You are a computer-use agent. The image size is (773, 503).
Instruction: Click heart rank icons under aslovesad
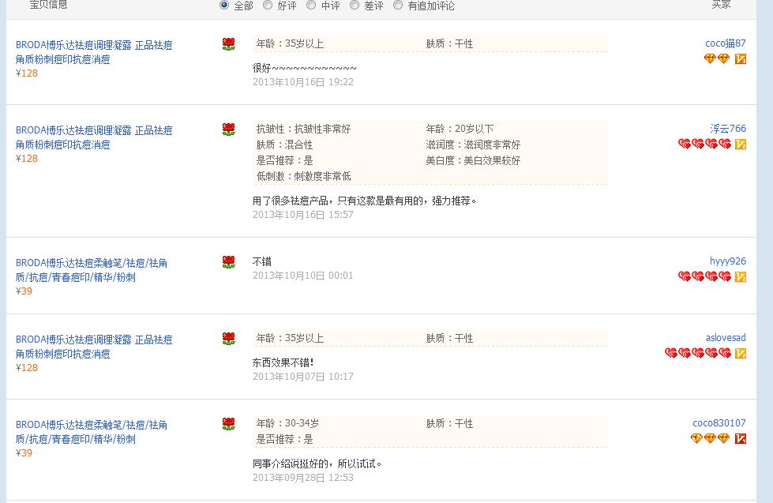(697, 353)
